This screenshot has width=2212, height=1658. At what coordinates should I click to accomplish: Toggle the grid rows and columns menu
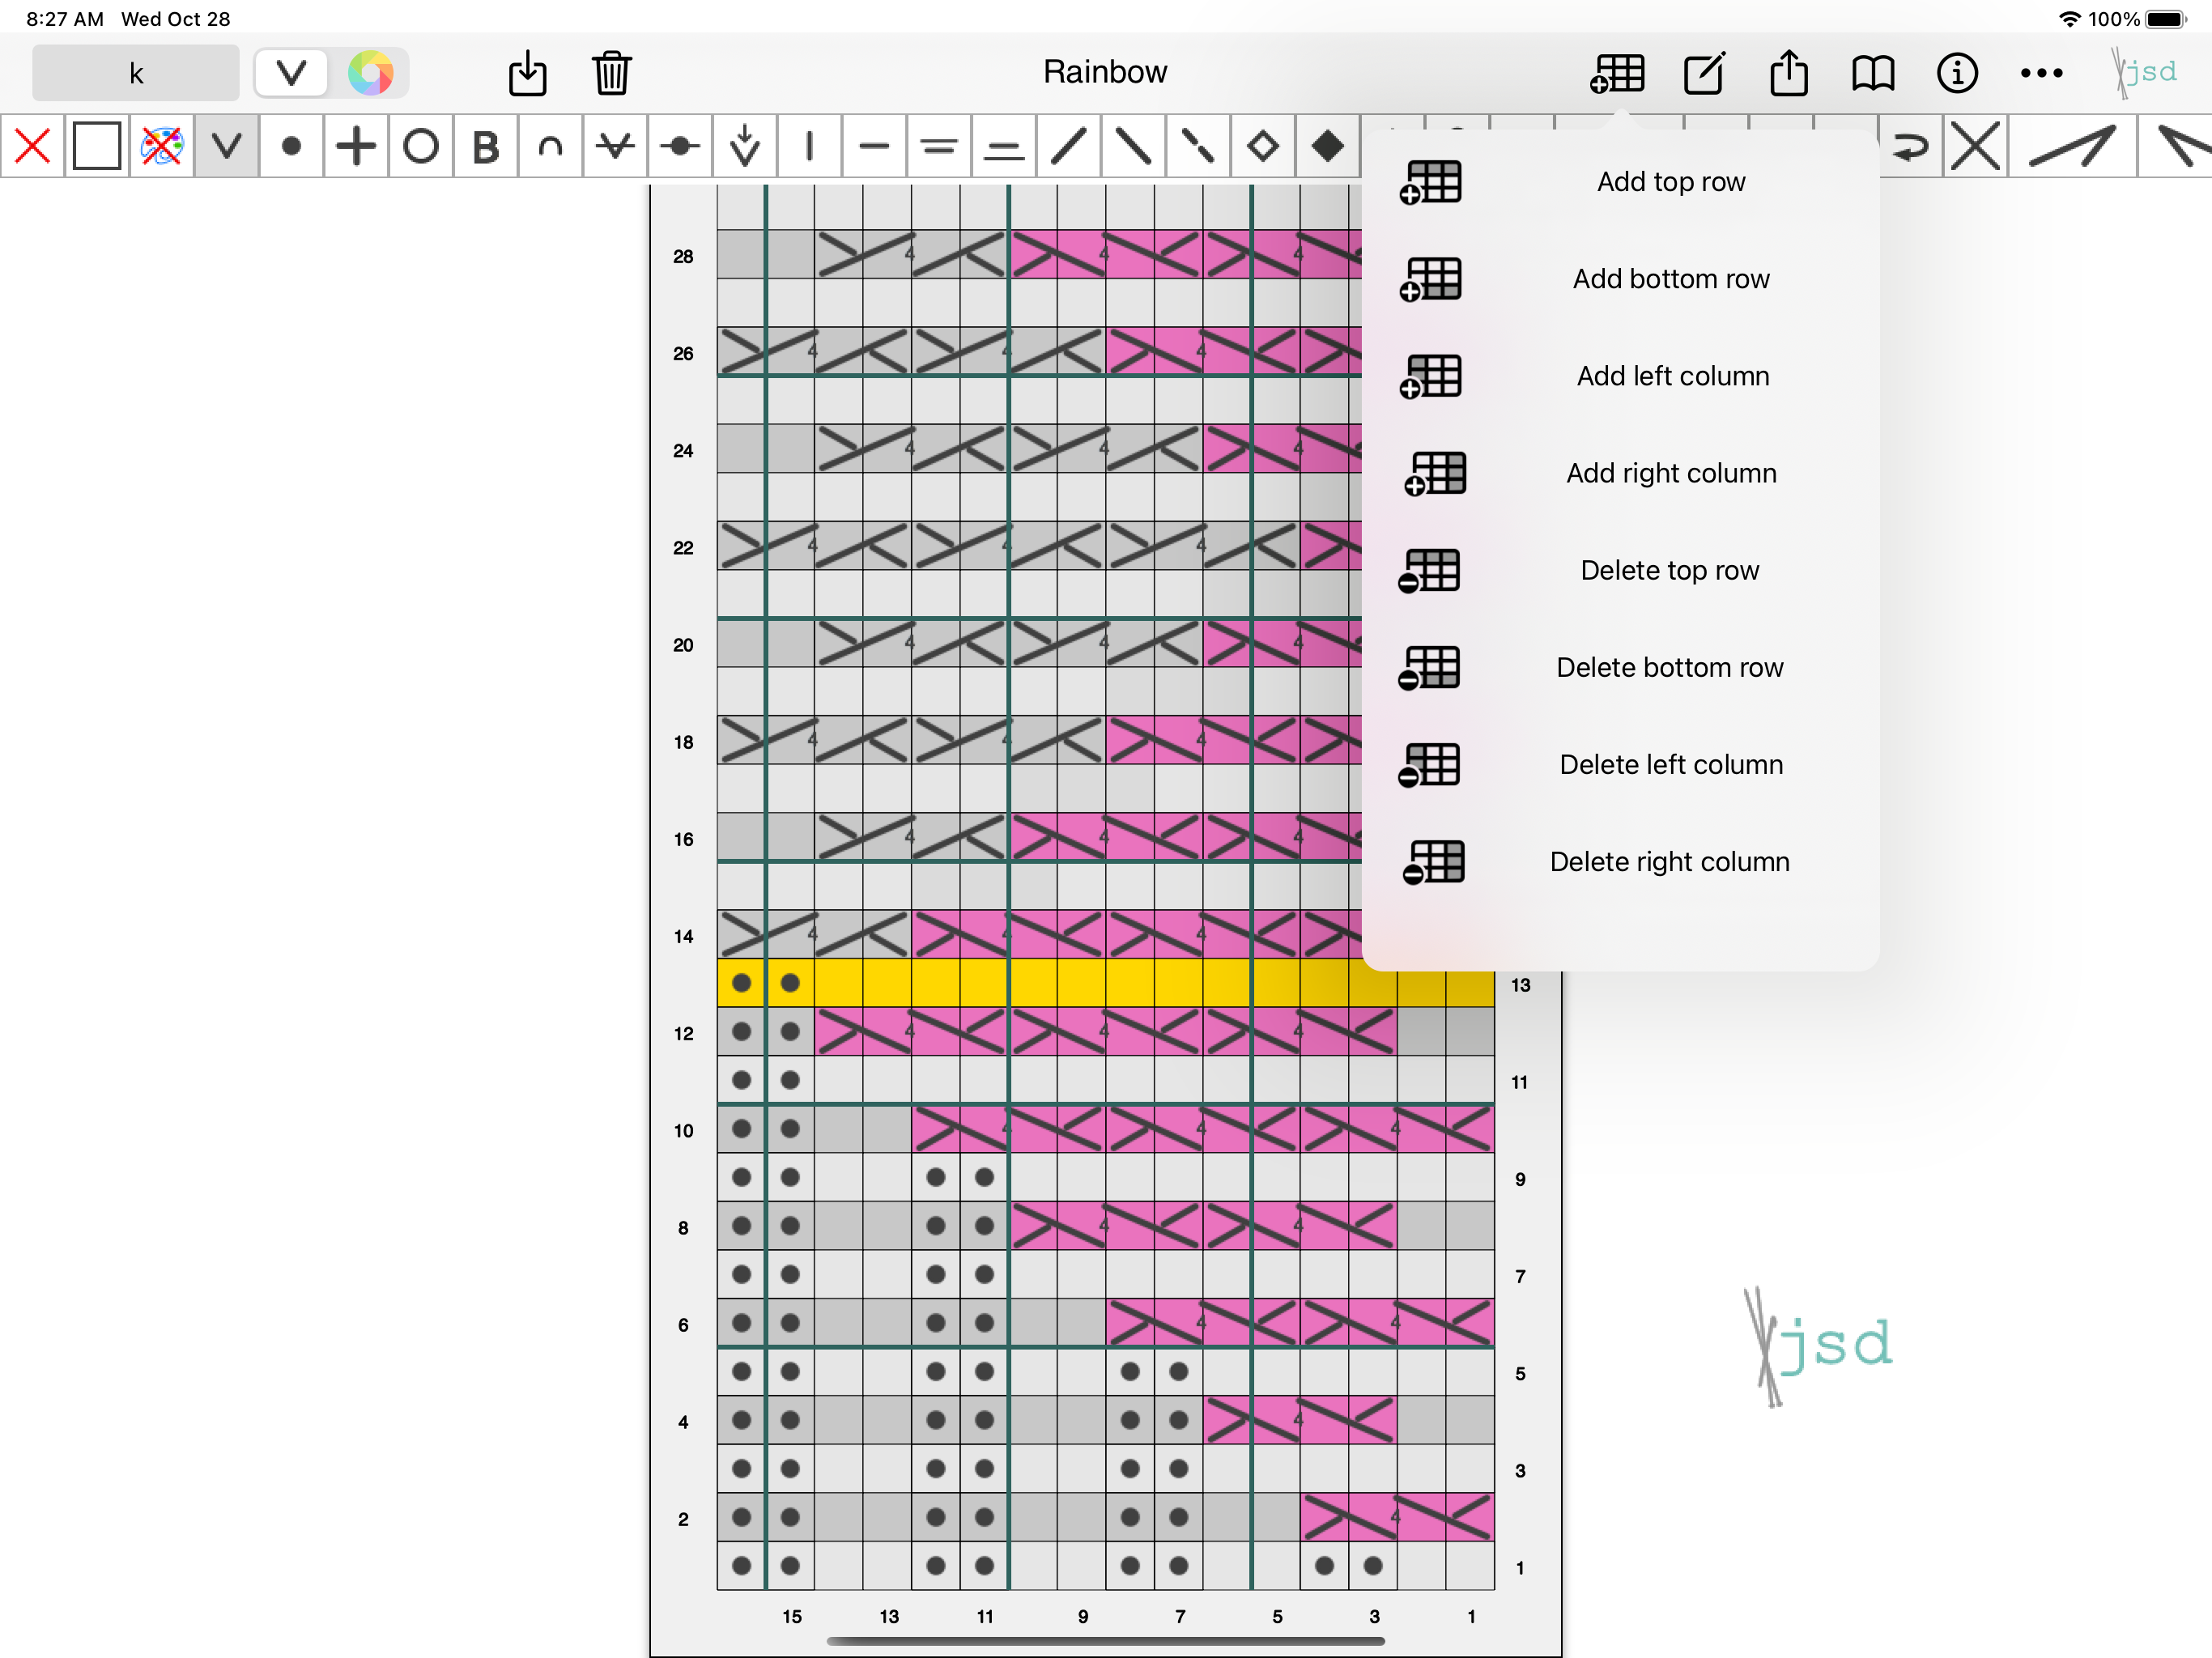tap(1617, 73)
